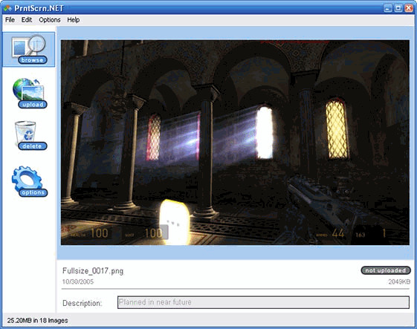
Task: Open the Edit menu
Action: tap(27, 20)
